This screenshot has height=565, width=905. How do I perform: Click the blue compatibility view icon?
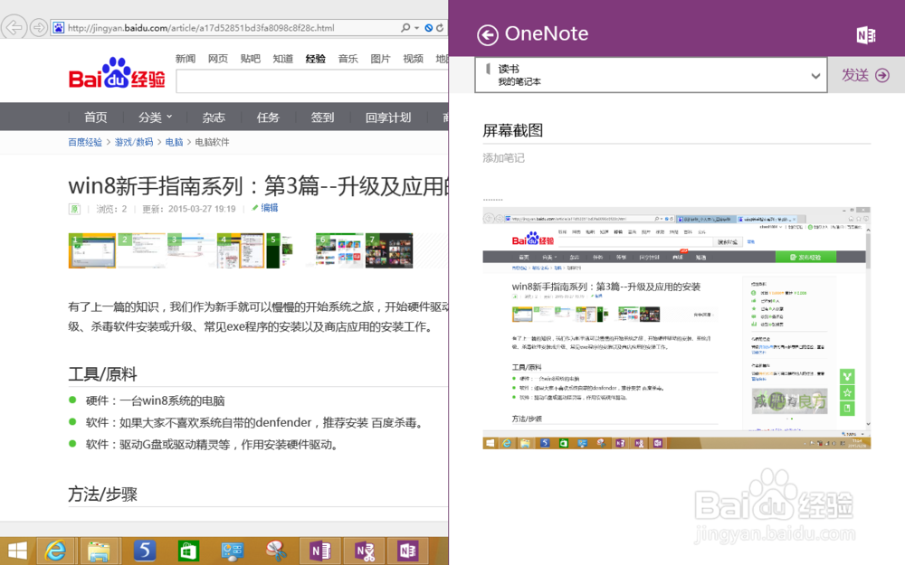tap(429, 28)
